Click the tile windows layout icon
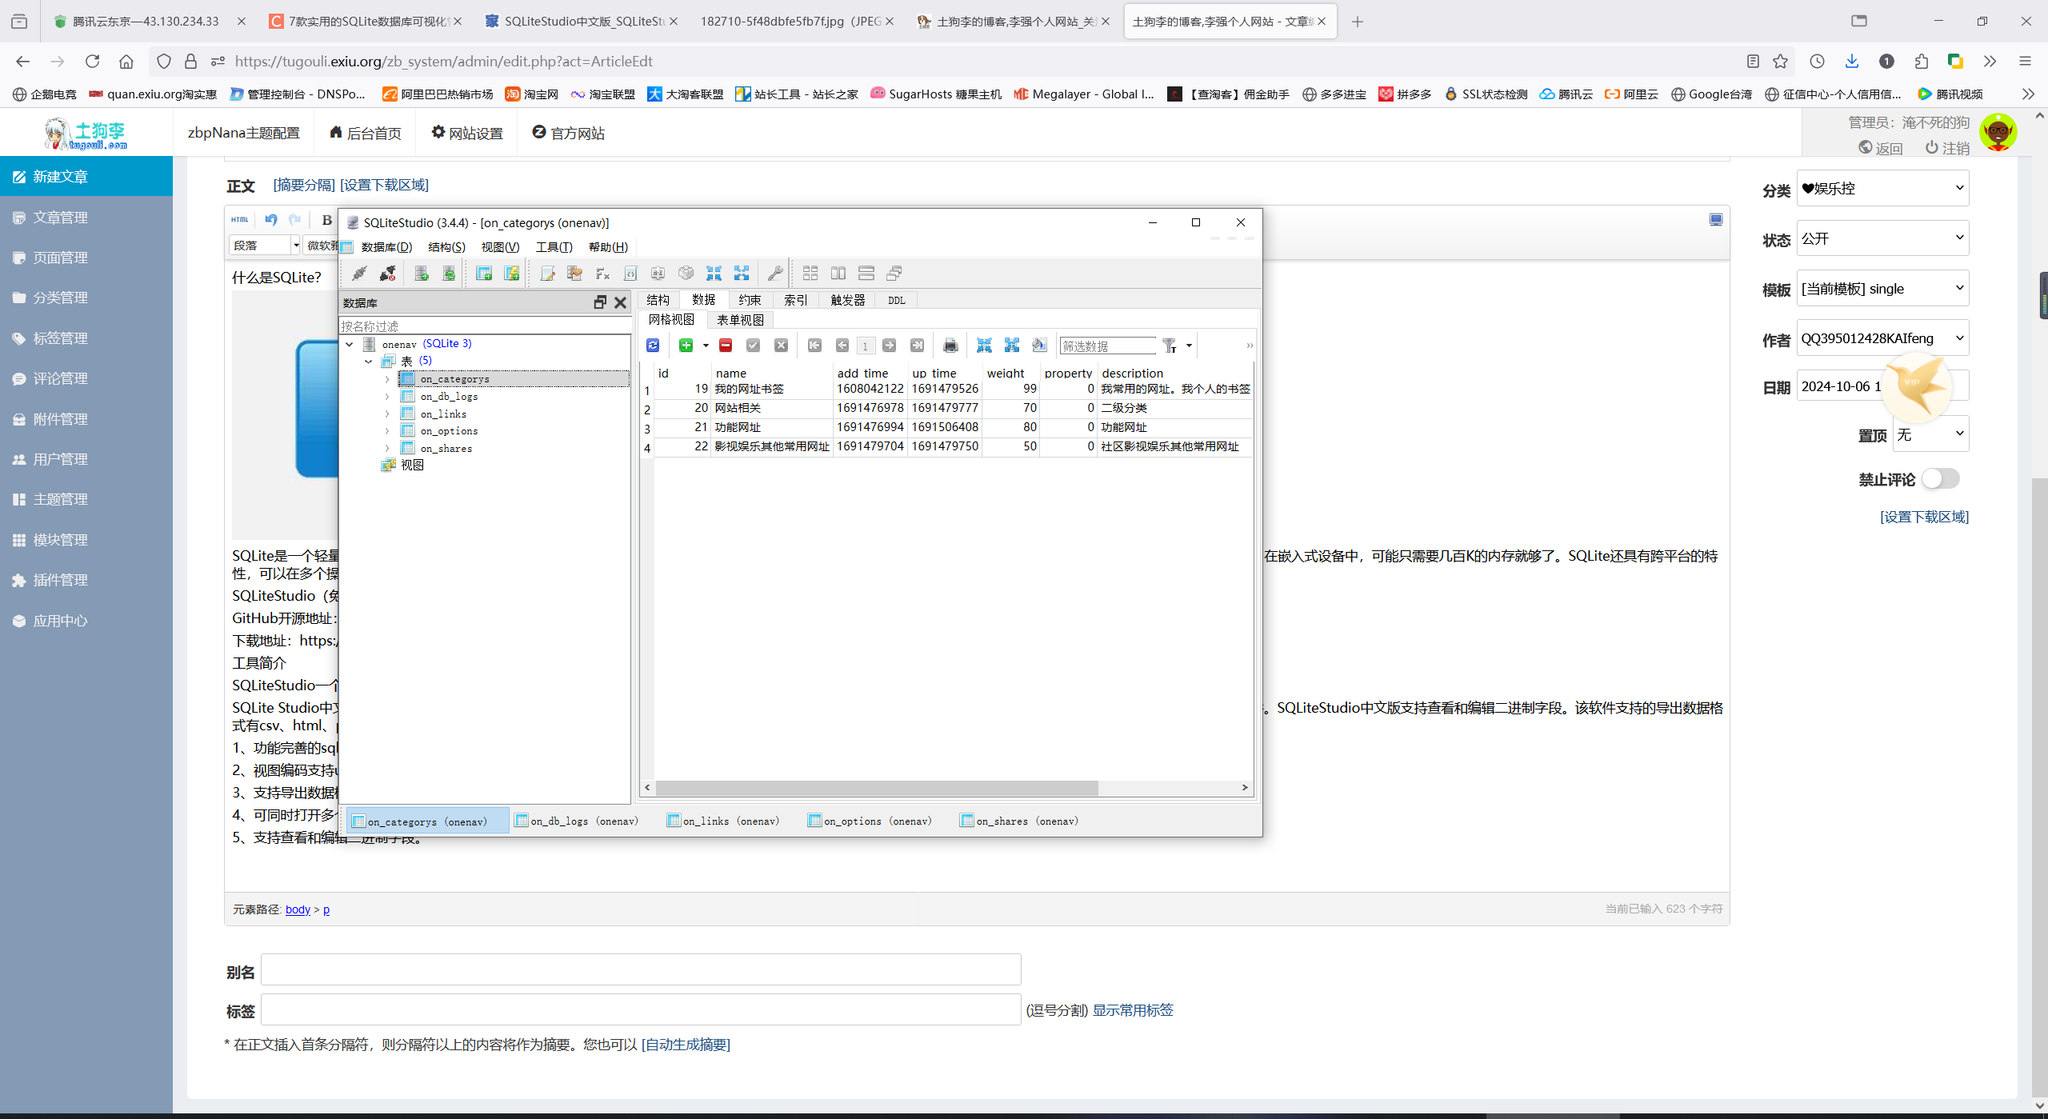 click(x=810, y=274)
